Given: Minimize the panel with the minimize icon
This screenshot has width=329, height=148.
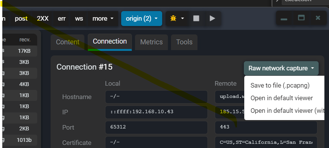Looking at the screenshot, I should point(284,19).
